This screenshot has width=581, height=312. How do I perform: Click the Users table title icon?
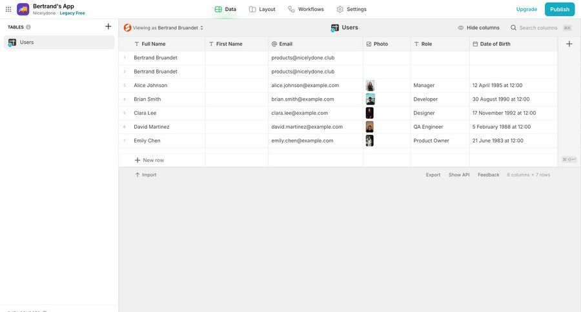click(335, 28)
